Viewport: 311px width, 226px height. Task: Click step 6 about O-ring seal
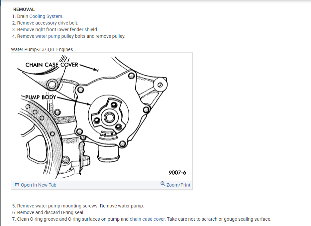click(x=48, y=212)
